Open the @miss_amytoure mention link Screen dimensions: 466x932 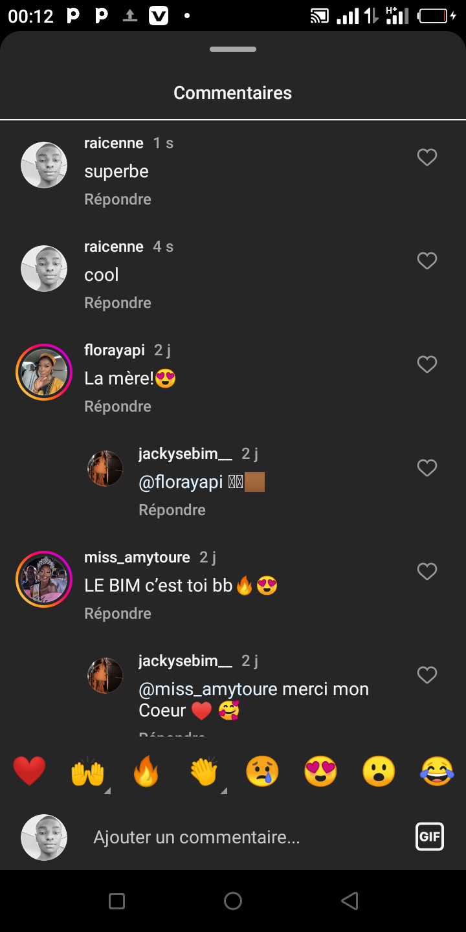[208, 689]
